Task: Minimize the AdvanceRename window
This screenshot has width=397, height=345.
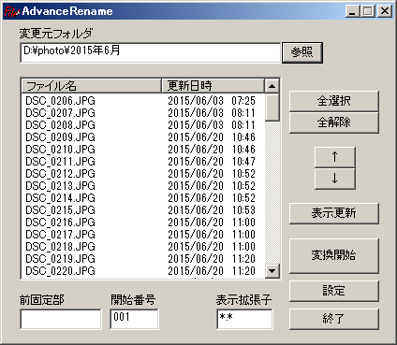Action: (353, 11)
